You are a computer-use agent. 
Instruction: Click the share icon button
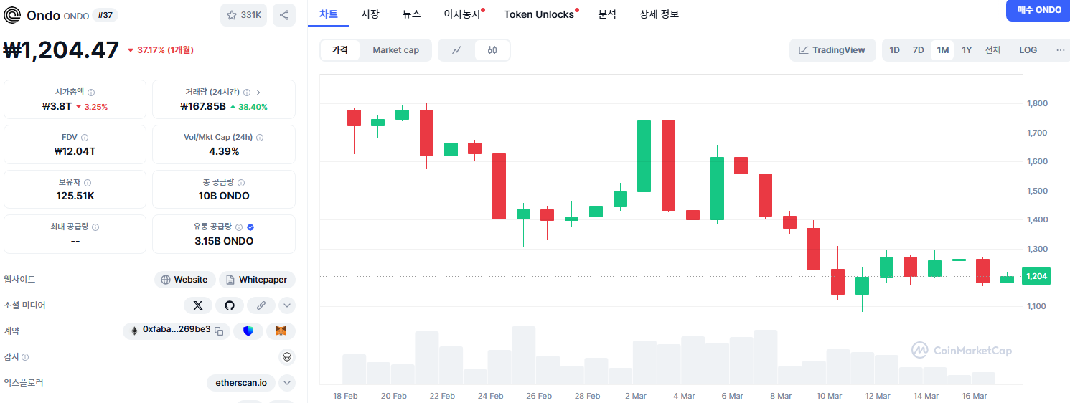click(284, 15)
